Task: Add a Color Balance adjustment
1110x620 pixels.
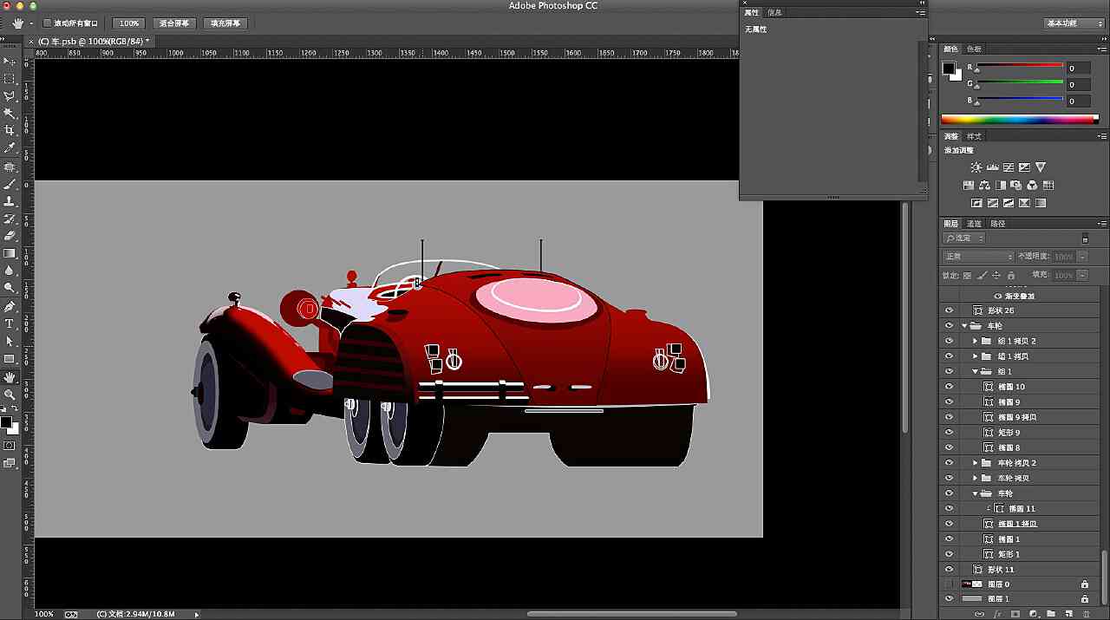Action: (984, 186)
